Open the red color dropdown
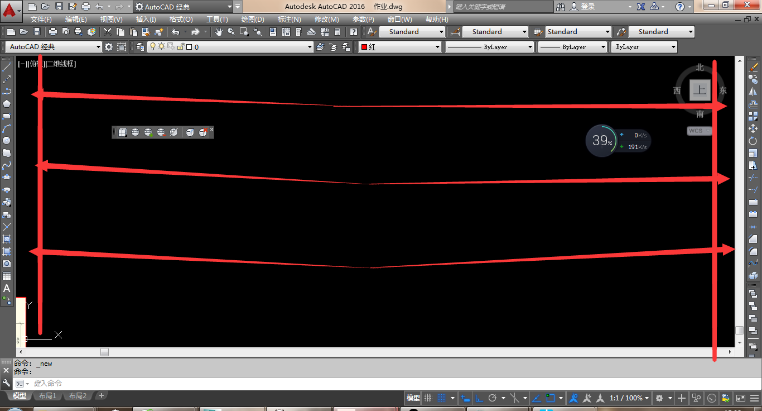The image size is (762, 411). click(400, 47)
